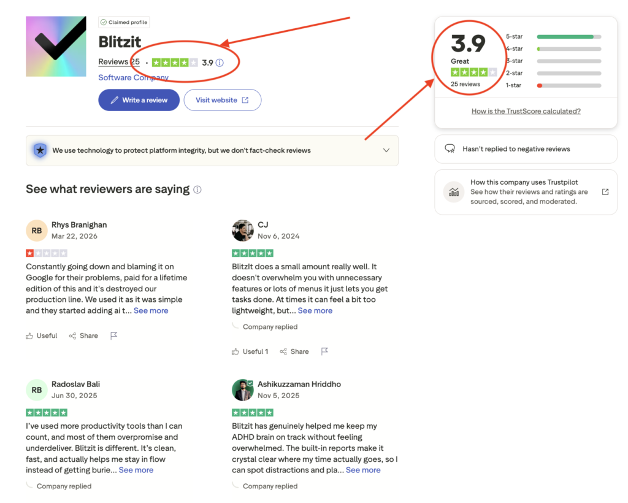628x503 pixels.
Task: Click the five-star rating on CJ's review
Action: pos(253,253)
